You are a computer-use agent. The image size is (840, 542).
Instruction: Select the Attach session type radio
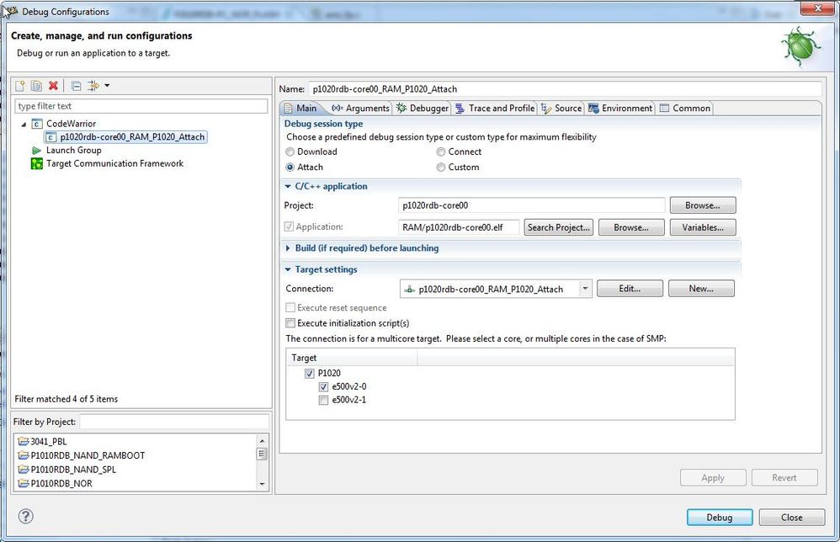coord(290,167)
